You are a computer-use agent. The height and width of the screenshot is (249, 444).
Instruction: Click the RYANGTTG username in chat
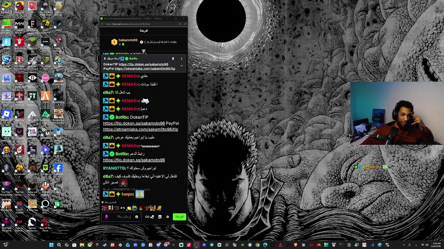pyautogui.click(x=114, y=168)
